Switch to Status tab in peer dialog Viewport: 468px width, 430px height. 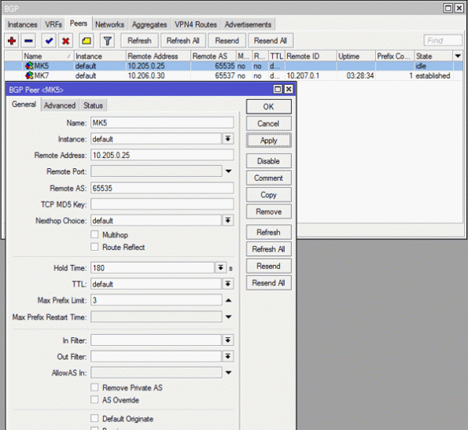click(x=93, y=105)
